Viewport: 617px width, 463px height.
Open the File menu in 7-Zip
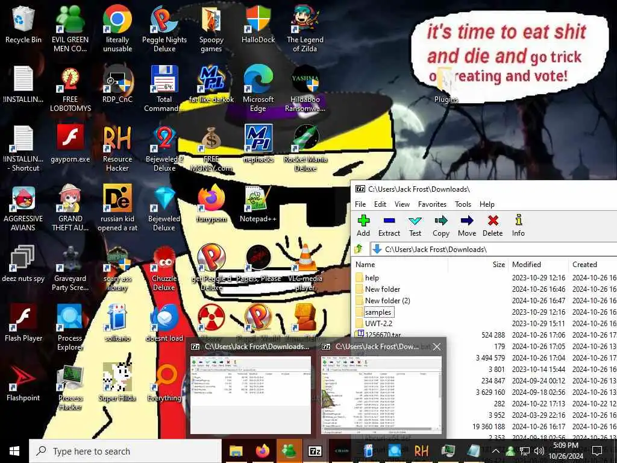[x=360, y=204]
